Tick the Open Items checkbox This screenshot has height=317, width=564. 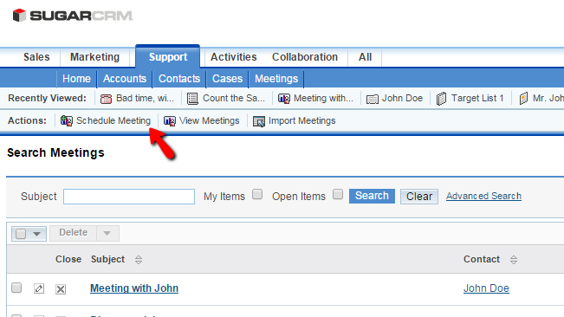[338, 194]
